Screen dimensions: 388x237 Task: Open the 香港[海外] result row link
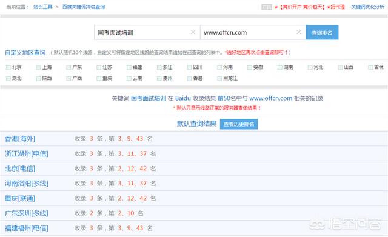(20, 139)
